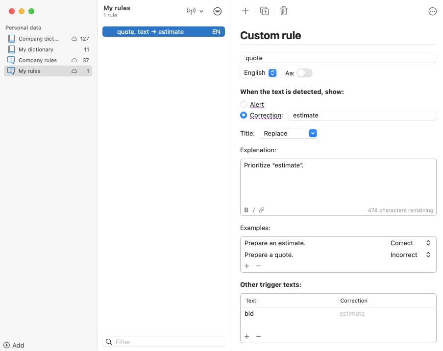The height and width of the screenshot is (351, 443).
Task: Change Incorrect status for 'Prepare a quote.'
Action: (x=410, y=255)
